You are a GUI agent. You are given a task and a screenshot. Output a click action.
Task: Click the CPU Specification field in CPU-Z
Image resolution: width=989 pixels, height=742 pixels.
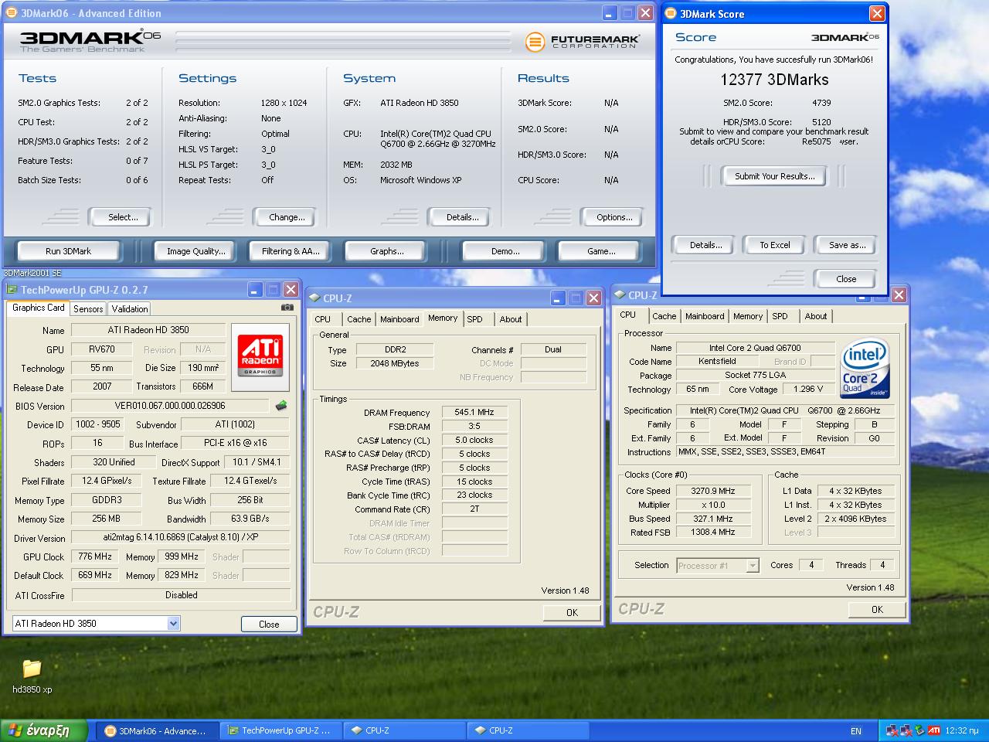[785, 410]
